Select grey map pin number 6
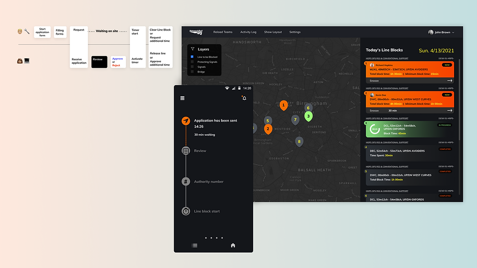The height and width of the screenshot is (268, 477). pyautogui.click(x=308, y=108)
